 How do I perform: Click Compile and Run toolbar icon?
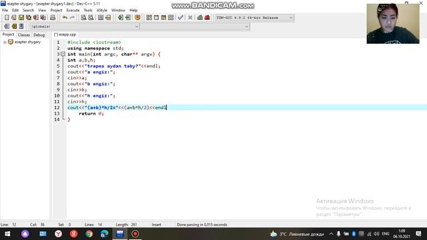pyautogui.click(x=163, y=18)
